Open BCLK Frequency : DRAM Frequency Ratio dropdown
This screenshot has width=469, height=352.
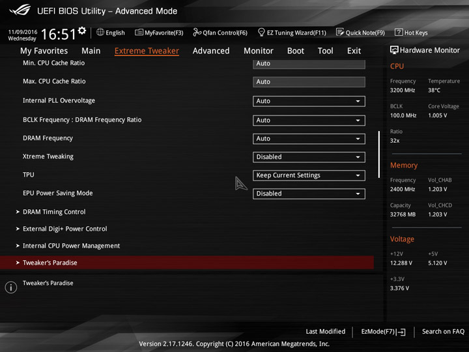pyautogui.click(x=309, y=121)
